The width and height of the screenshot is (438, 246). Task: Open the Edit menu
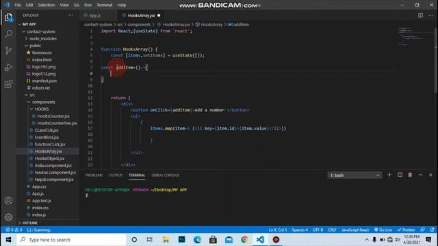click(x=29, y=5)
